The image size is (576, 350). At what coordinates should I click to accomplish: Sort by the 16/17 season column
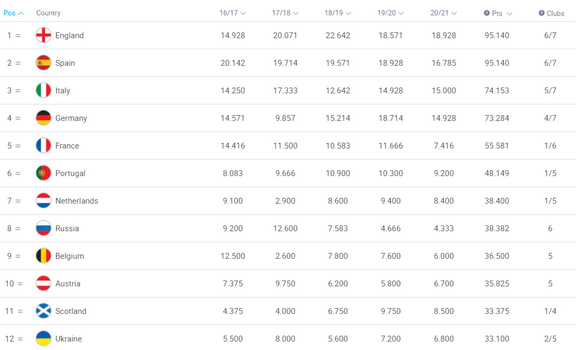233,13
